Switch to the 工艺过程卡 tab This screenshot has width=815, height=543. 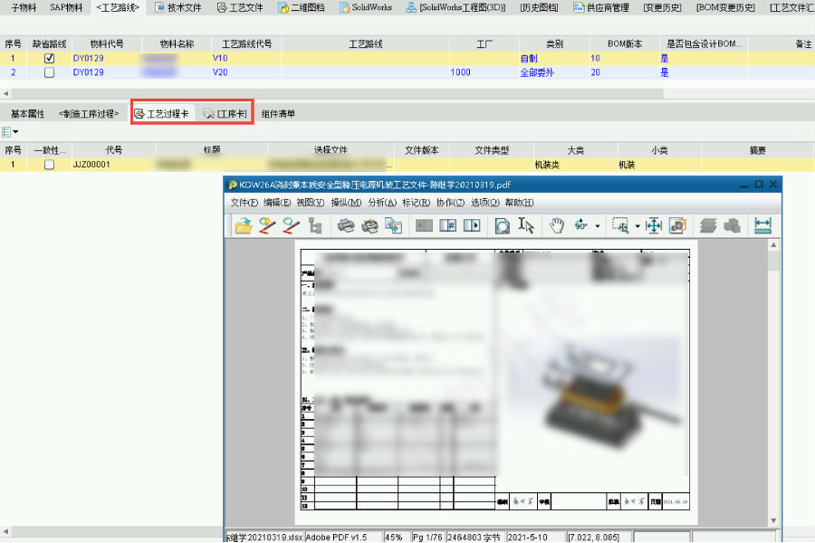click(162, 114)
